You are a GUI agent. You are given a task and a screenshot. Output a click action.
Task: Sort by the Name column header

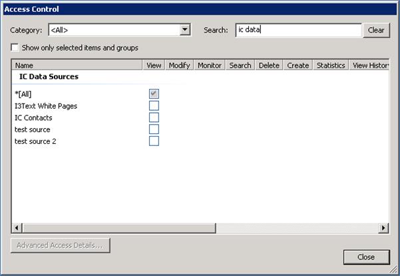coord(77,65)
